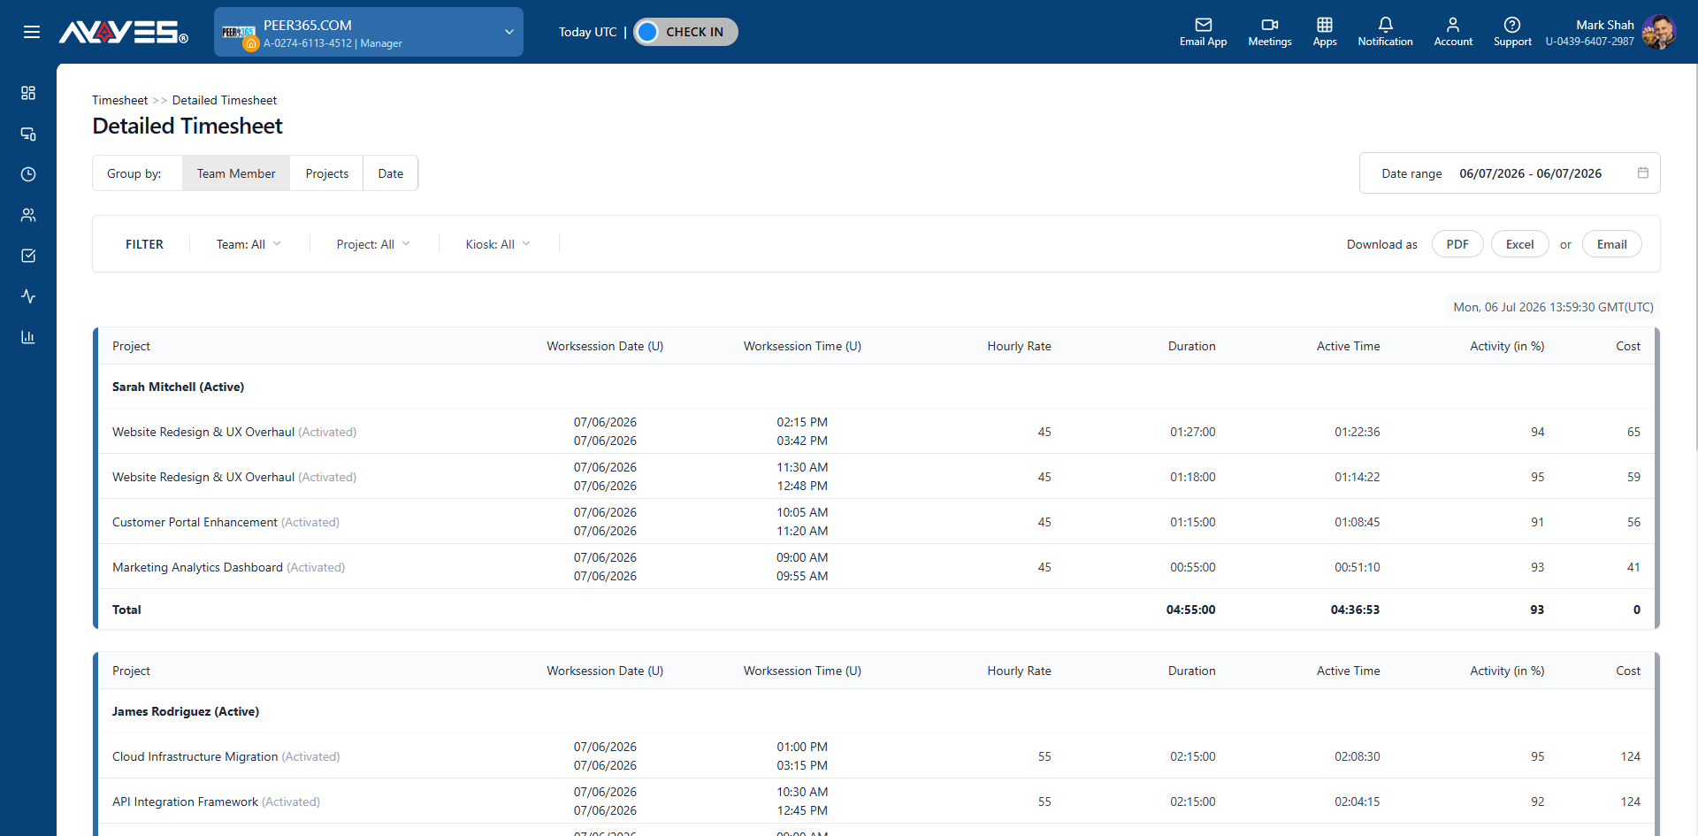Send timesheet via Email button
1698x836 pixels.
pos(1611,244)
